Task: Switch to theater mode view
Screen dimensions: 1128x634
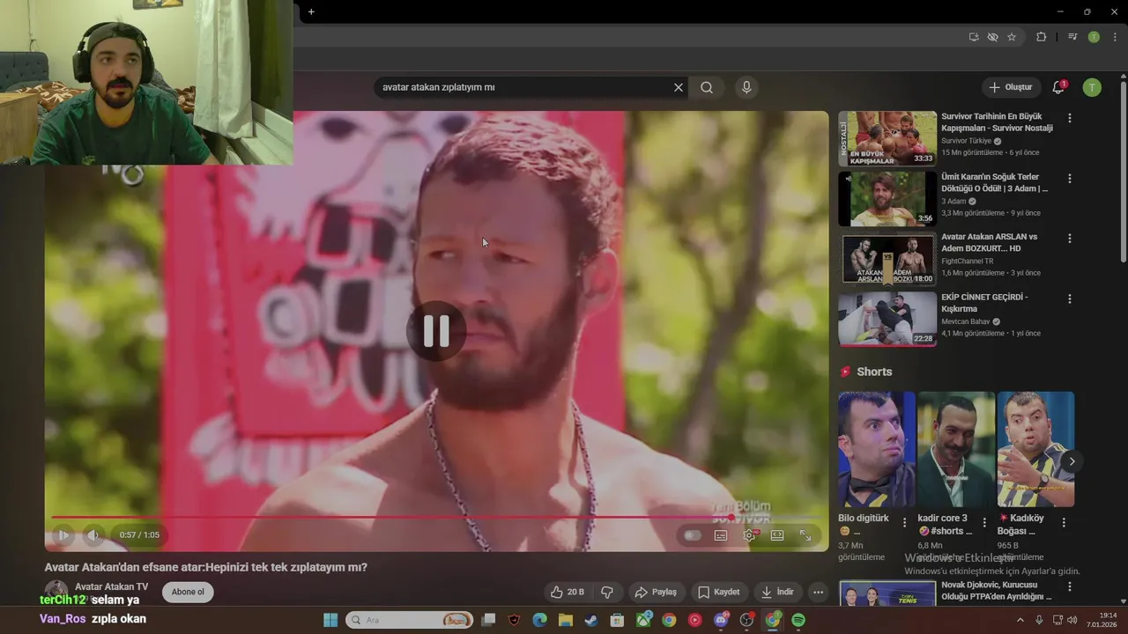Action: [x=777, y=534]
